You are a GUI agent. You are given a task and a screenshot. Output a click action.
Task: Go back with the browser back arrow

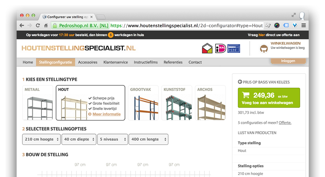21,25
